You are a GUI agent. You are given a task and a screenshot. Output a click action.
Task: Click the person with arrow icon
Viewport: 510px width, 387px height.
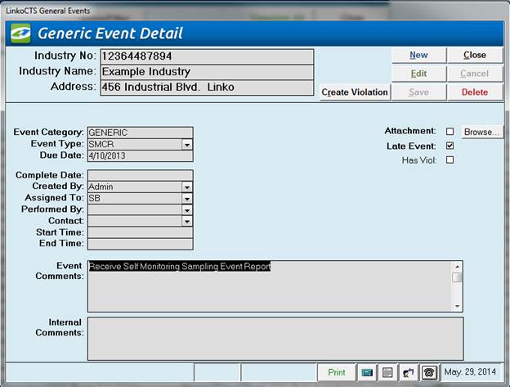click(409, 372)
